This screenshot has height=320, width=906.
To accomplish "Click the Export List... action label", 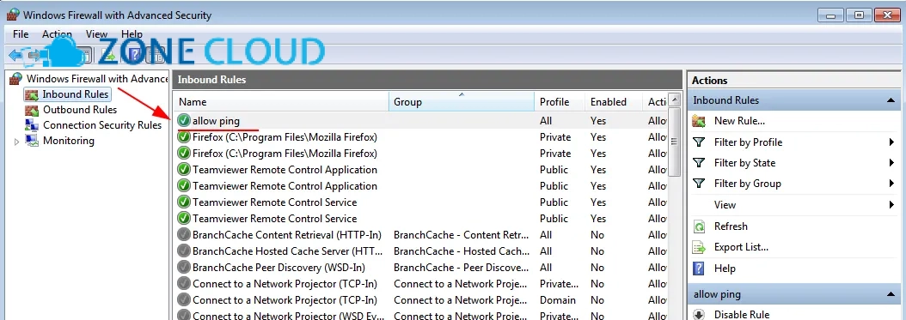I will pyautogui.click(x=741, y=247).
